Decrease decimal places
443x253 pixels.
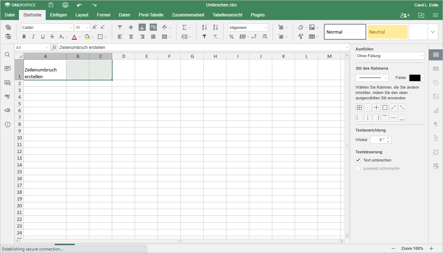tap(254, 36)
